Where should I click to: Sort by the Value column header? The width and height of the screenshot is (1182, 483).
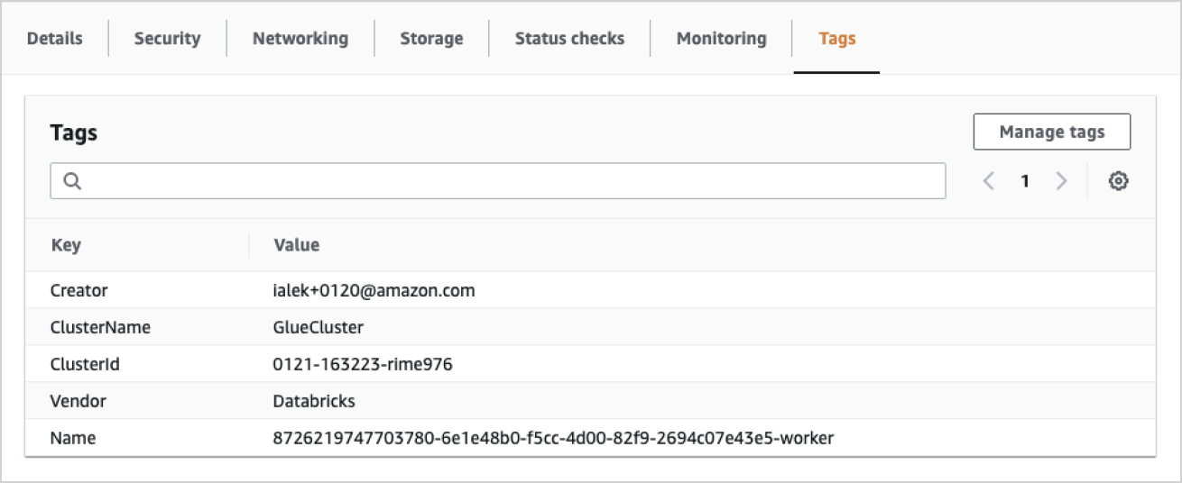click(296, 245)
